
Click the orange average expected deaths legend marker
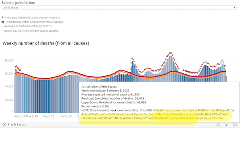tap(2, 26)
